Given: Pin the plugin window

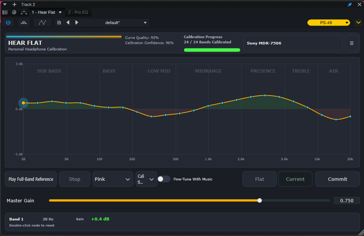Looking at the screenshot, I should click(350, 4).
